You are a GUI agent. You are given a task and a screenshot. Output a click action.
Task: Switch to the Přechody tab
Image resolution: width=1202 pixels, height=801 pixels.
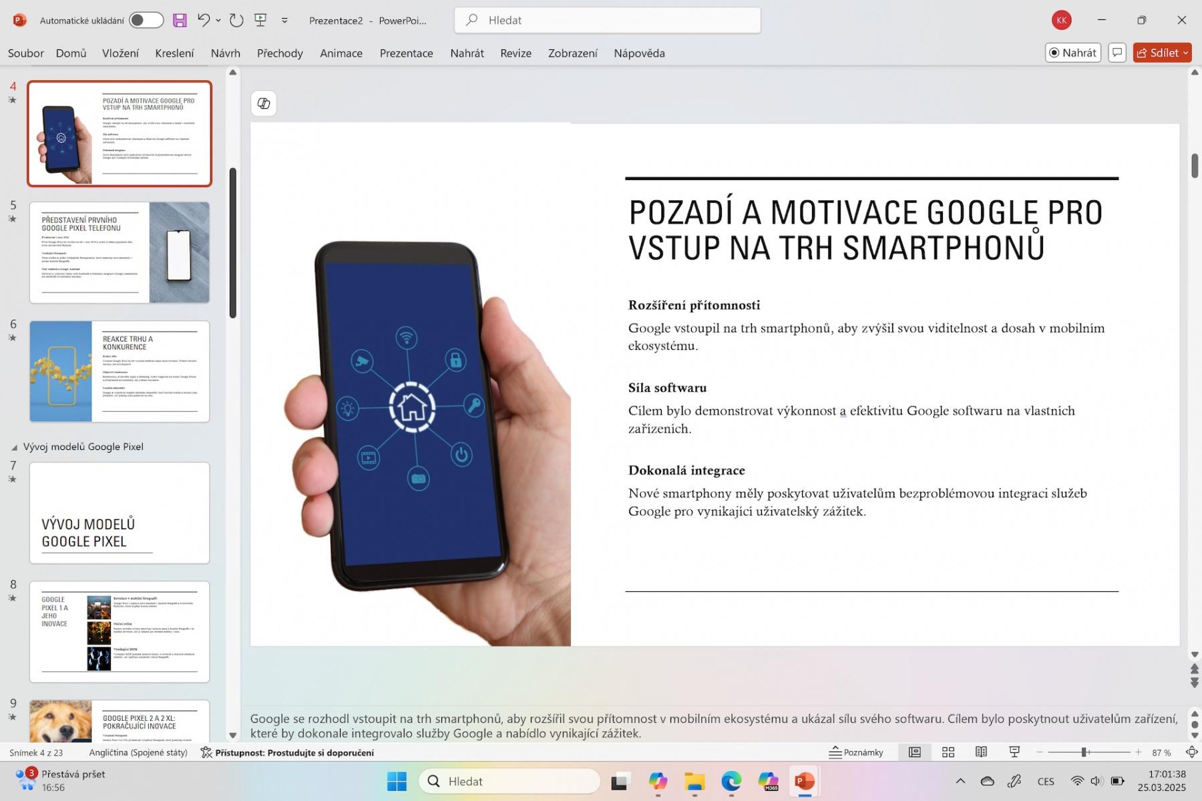pyautogui.click(x=280, y=53)
